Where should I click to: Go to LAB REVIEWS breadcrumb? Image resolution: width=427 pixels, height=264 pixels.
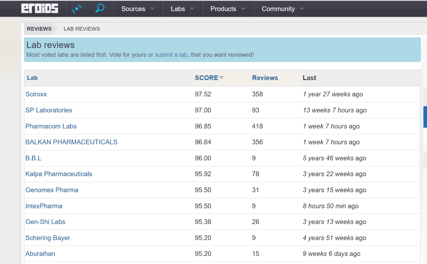click(x=82, y=29)
